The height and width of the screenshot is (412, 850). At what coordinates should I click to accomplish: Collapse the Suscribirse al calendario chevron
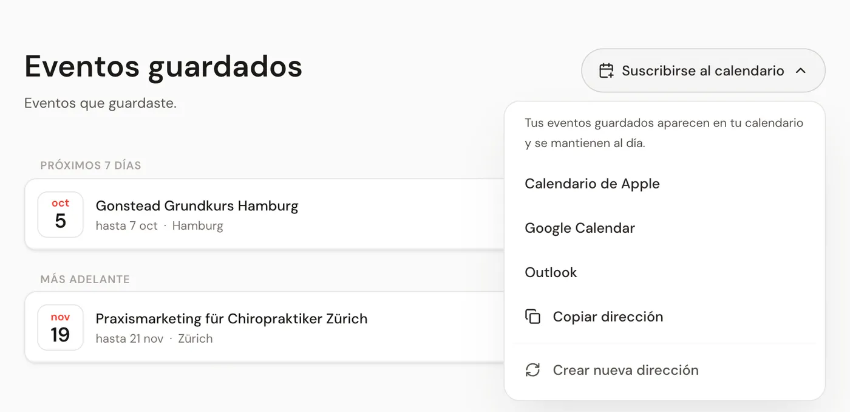pos(800,70)
